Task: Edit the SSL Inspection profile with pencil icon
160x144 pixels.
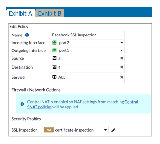Action: (x=113, y=130)
